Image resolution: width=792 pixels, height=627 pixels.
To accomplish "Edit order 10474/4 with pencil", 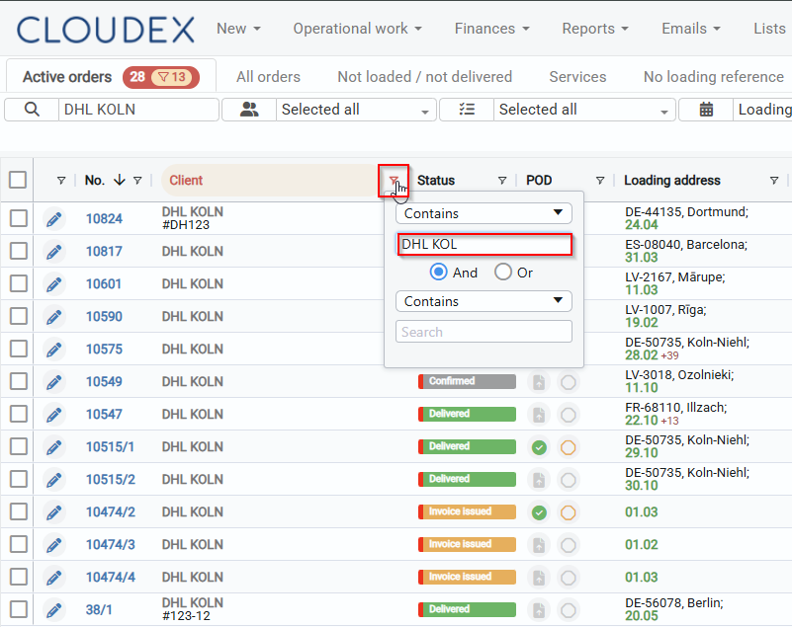I will coord(54,578).
